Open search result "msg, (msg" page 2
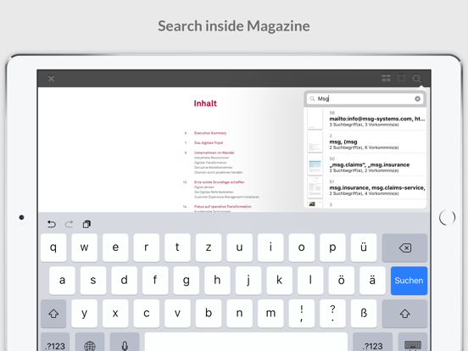This screenshot has width=468, height=351. (365, 142)
